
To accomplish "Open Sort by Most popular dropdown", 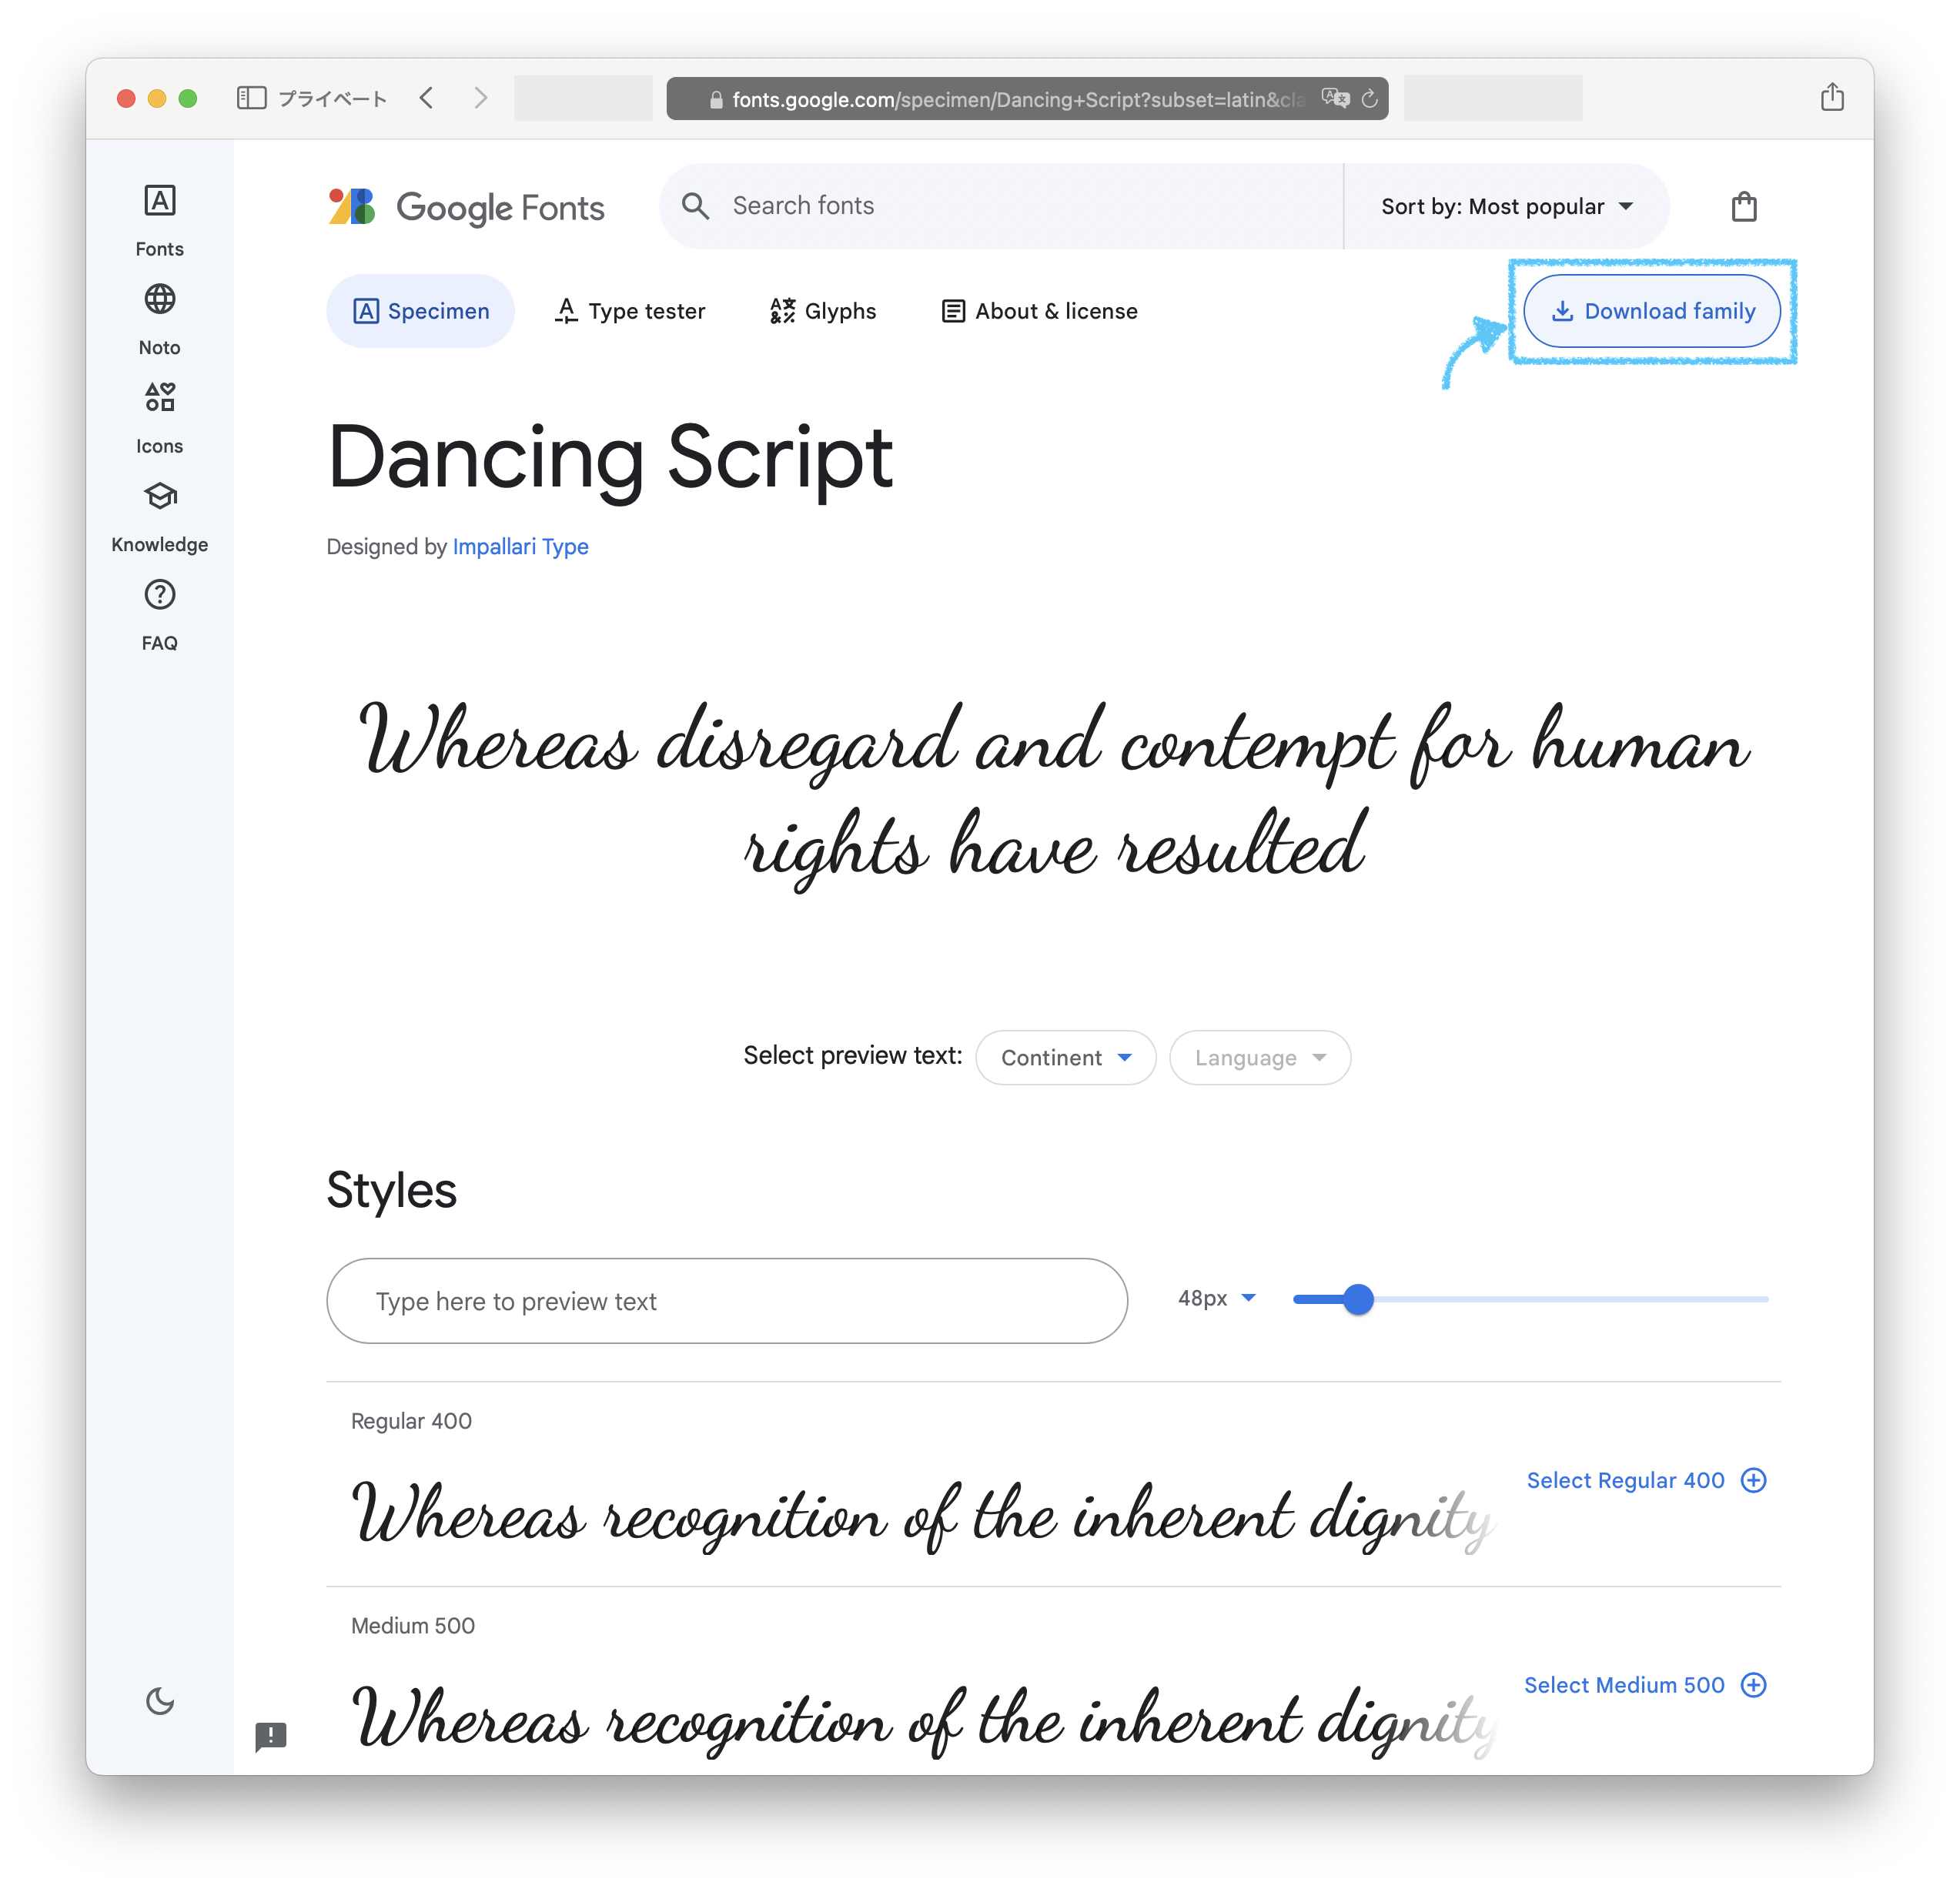I will pos(1506,207).
